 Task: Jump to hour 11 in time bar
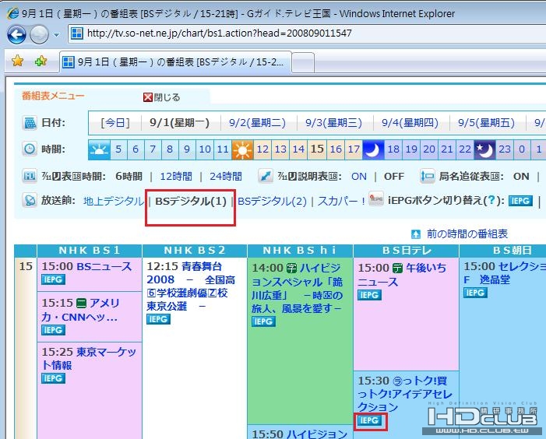click(x=223, y=150)
